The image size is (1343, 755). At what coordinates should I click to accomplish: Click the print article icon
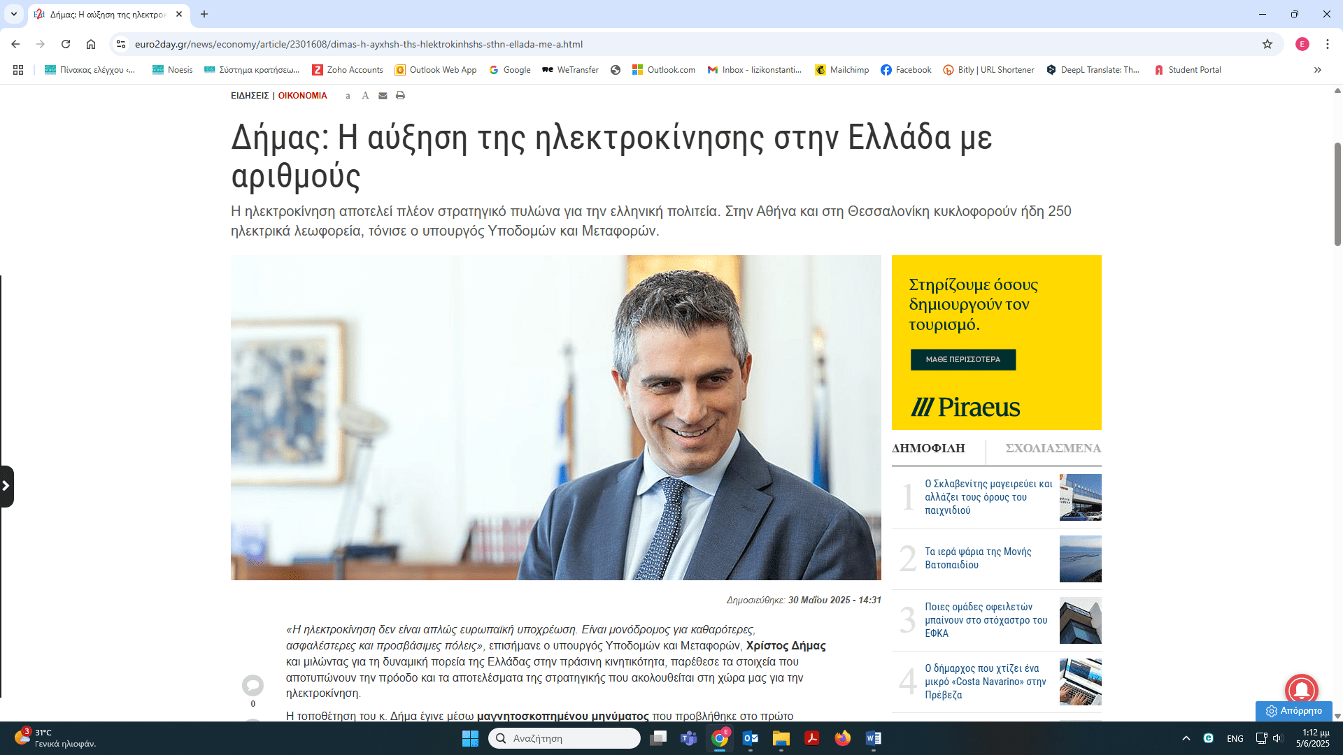[x=400, y=96]
